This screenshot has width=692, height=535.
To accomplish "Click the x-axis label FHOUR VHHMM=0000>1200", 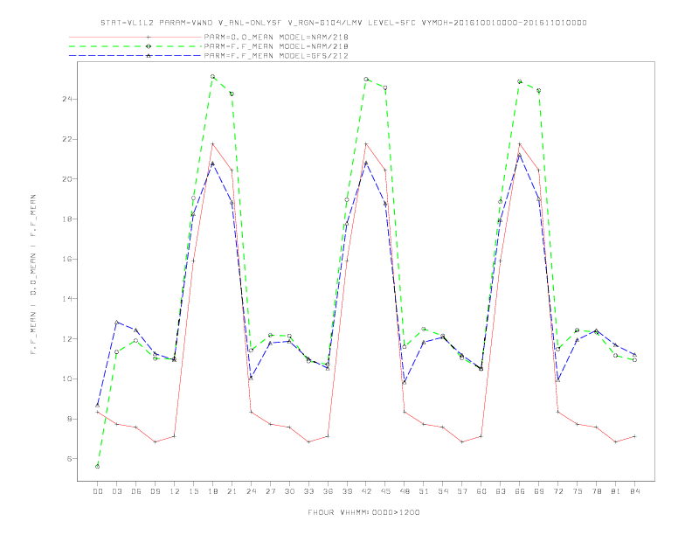I will 363,512.
